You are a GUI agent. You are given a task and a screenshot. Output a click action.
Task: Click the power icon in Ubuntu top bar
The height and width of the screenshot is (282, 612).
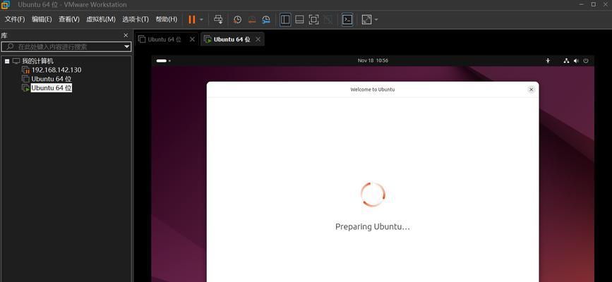[586, 61]
